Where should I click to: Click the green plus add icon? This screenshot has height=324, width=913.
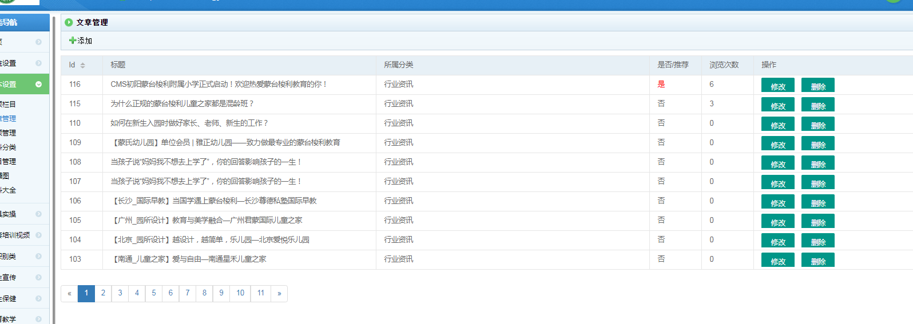(x=73, y=41)
